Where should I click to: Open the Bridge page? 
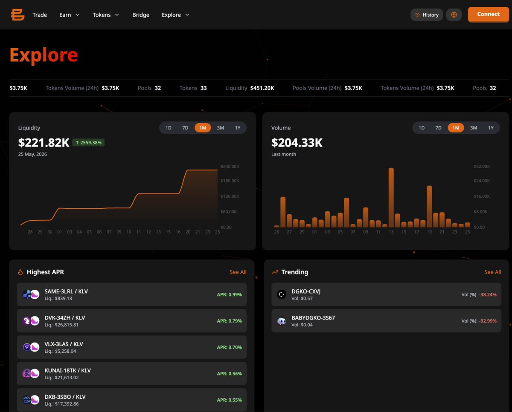[x=141, y=15]
